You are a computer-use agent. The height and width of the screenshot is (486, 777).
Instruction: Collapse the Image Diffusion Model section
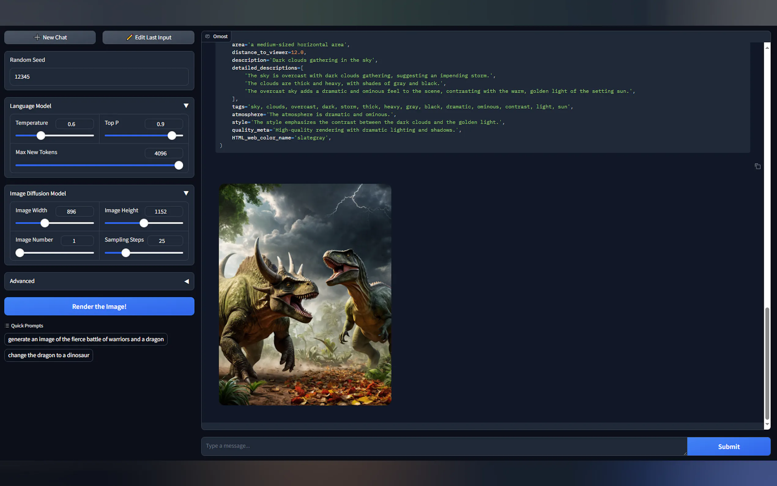(x=186, y=193)
